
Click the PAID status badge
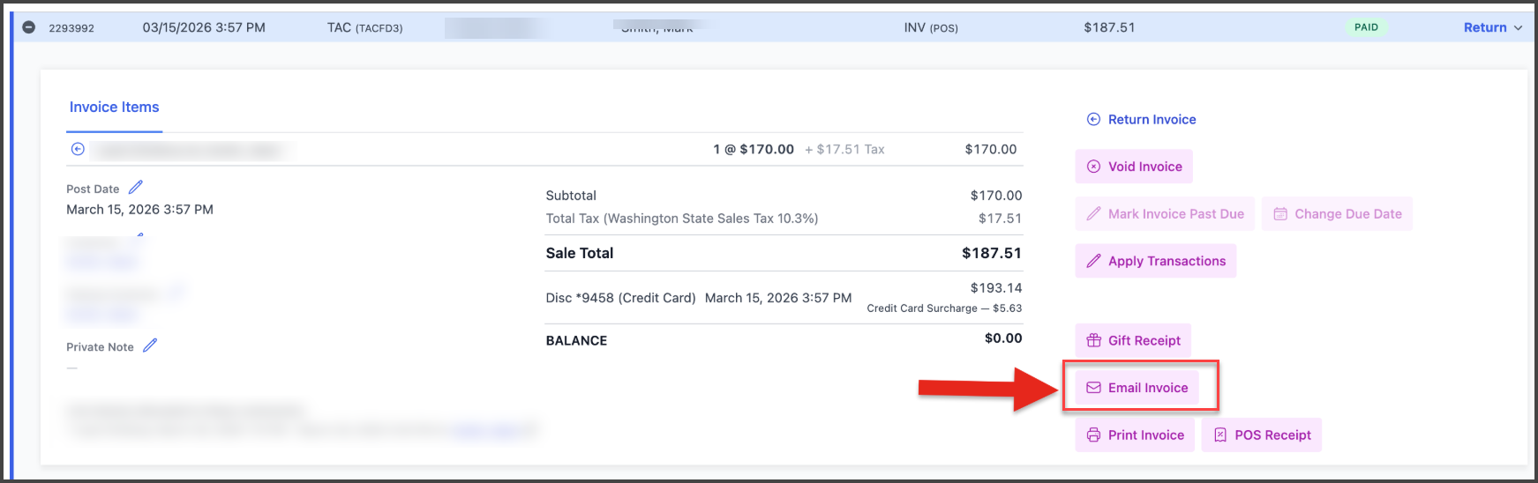click(x=1366, y=27)
